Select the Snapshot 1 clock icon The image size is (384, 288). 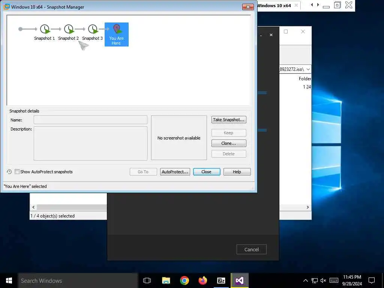tap(45, 29)
